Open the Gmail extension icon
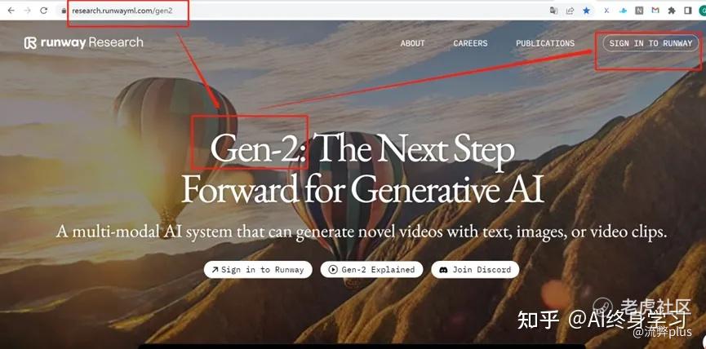706x349 pixels. [x=655, y=11]
